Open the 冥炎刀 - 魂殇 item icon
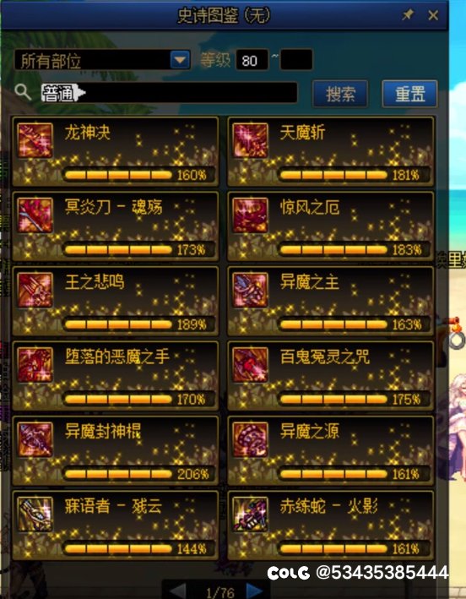The height and width of the screenshot is (599, 466). tap(35, 215)
